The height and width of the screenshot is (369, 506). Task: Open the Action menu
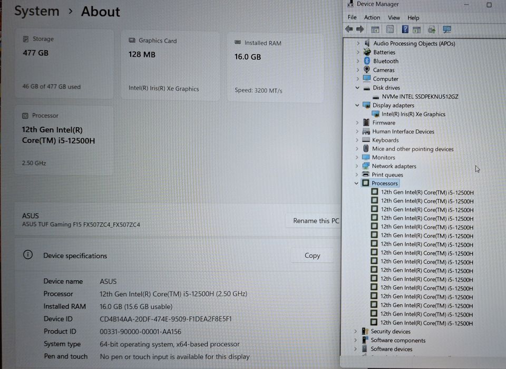[x=372, y=17]
